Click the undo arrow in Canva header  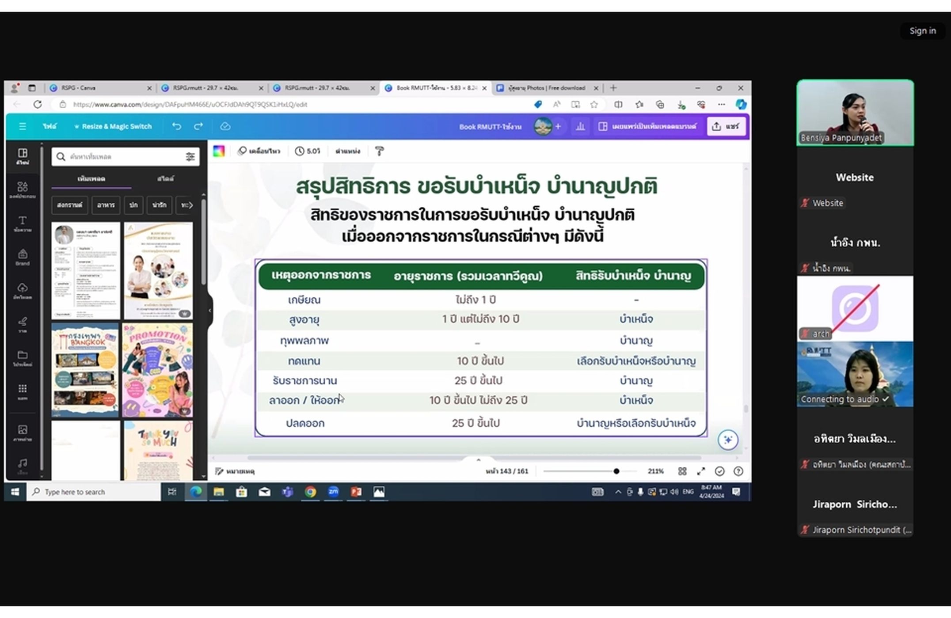click(177, 126)
